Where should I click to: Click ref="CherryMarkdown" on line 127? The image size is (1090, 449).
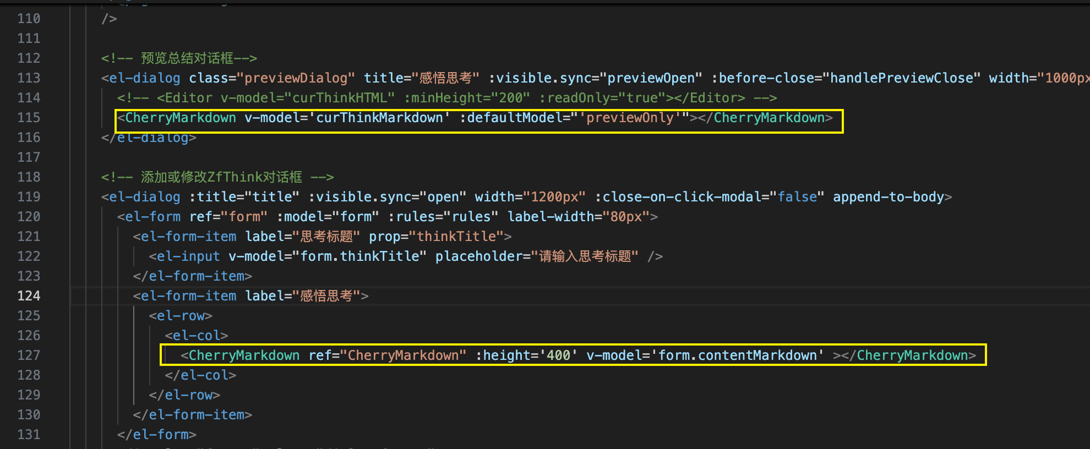tap(388, 355)
